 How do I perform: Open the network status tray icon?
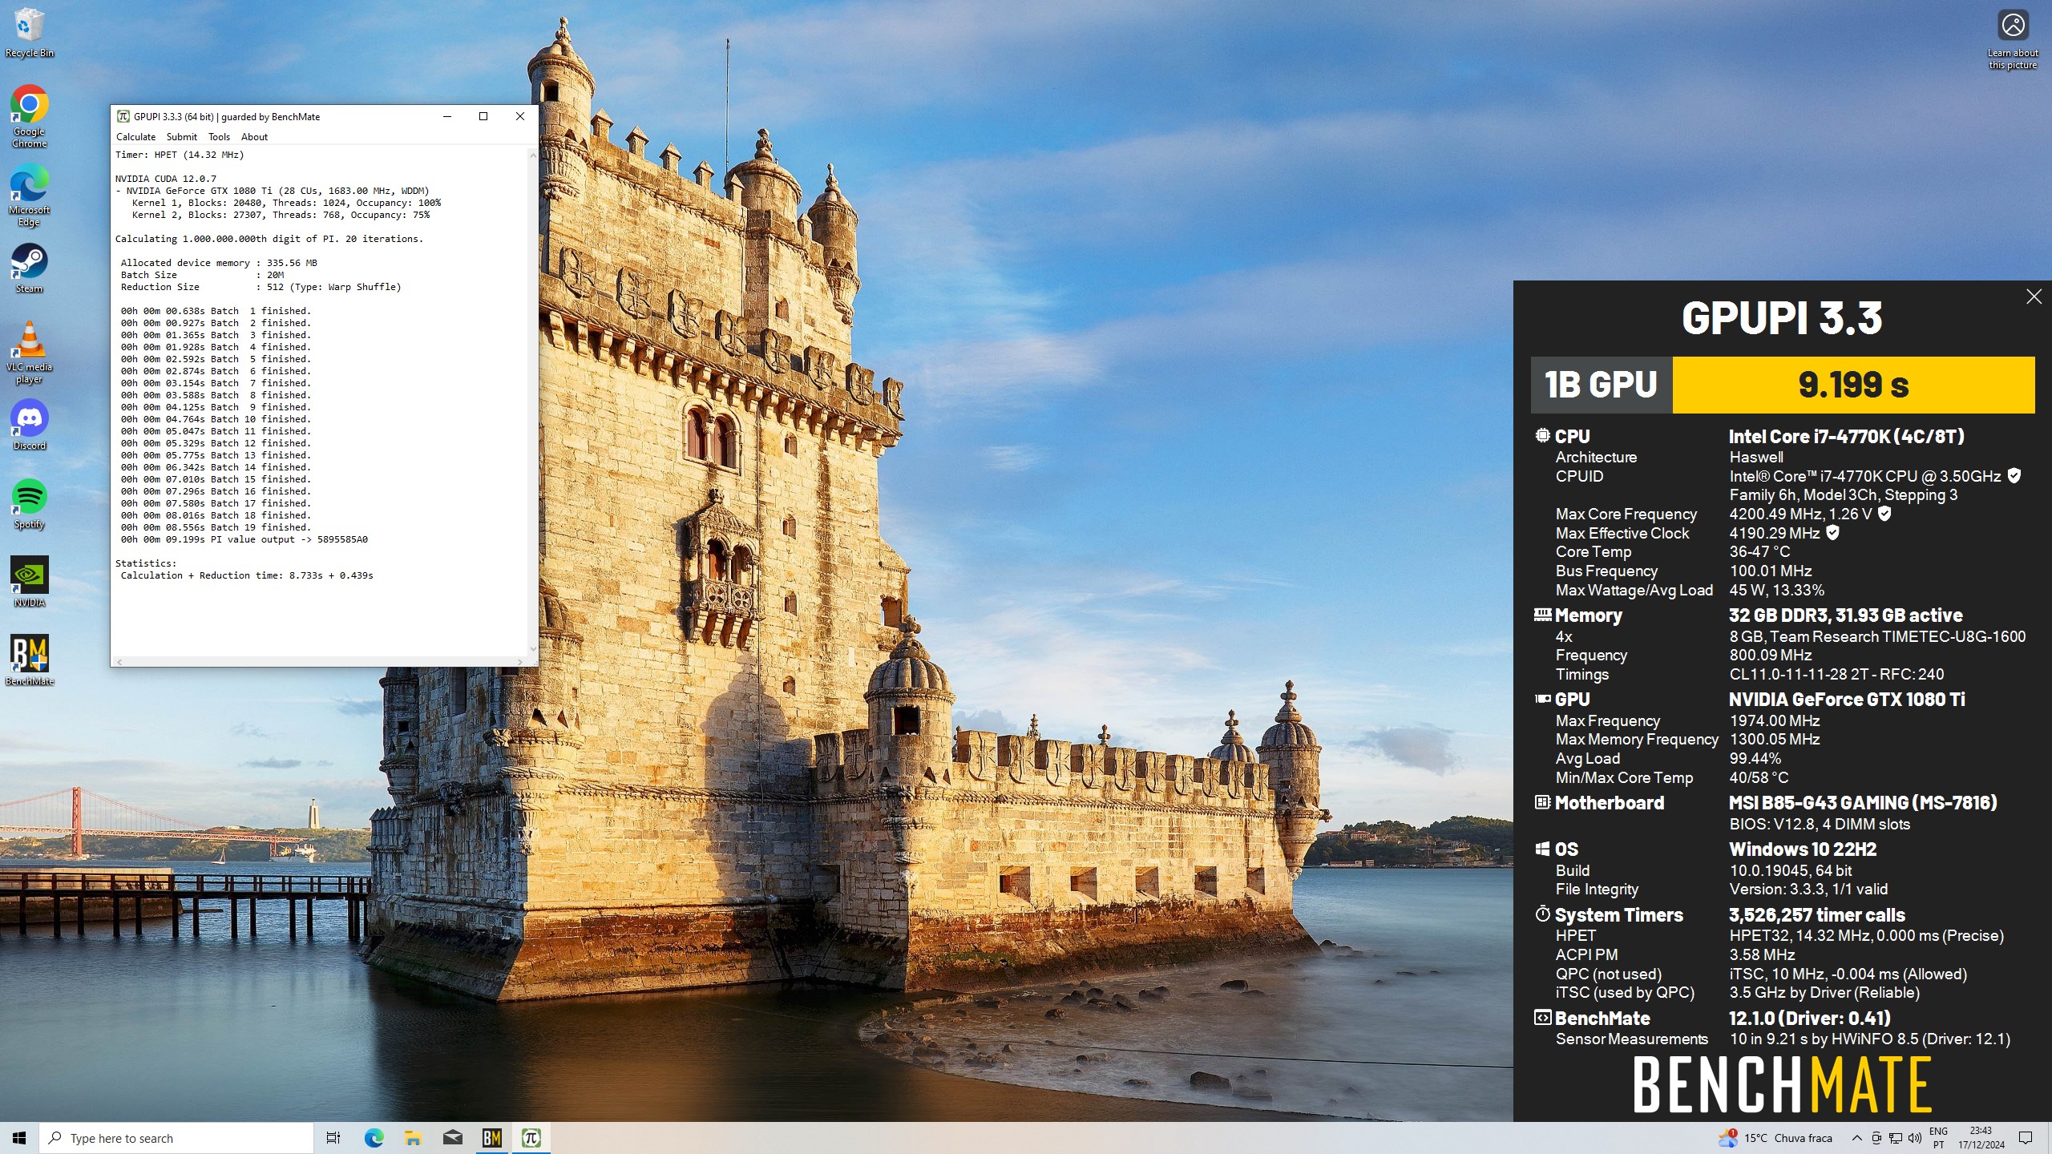(x=1896, y=1138)
